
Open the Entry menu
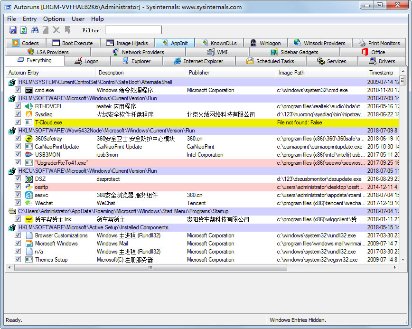tap(29, 19)
